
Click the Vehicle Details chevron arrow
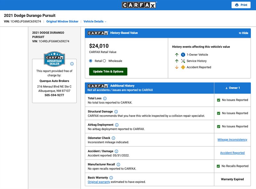pos(106,22)
